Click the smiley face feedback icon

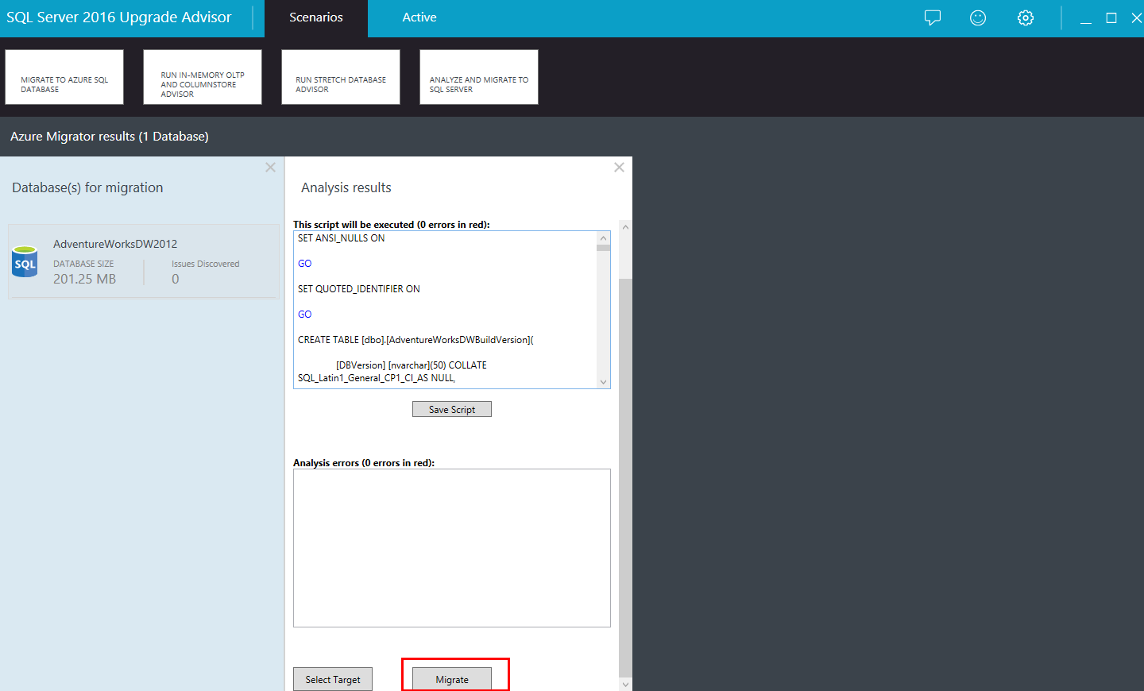click(978, 17)
